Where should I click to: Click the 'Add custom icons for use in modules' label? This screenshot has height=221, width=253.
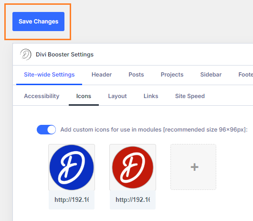(x=154, y=130)
